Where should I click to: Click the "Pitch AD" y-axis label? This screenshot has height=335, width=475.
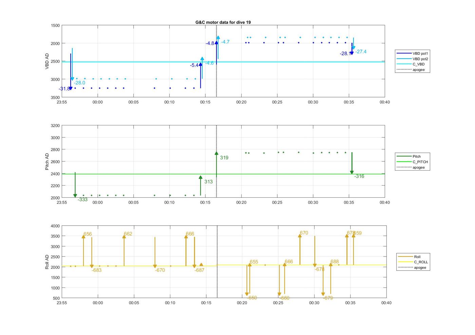pos(47,162)
